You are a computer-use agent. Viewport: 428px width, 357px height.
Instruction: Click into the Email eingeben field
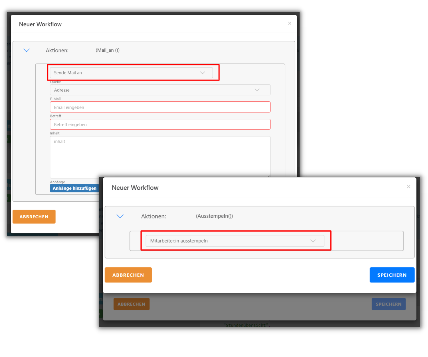160,107
